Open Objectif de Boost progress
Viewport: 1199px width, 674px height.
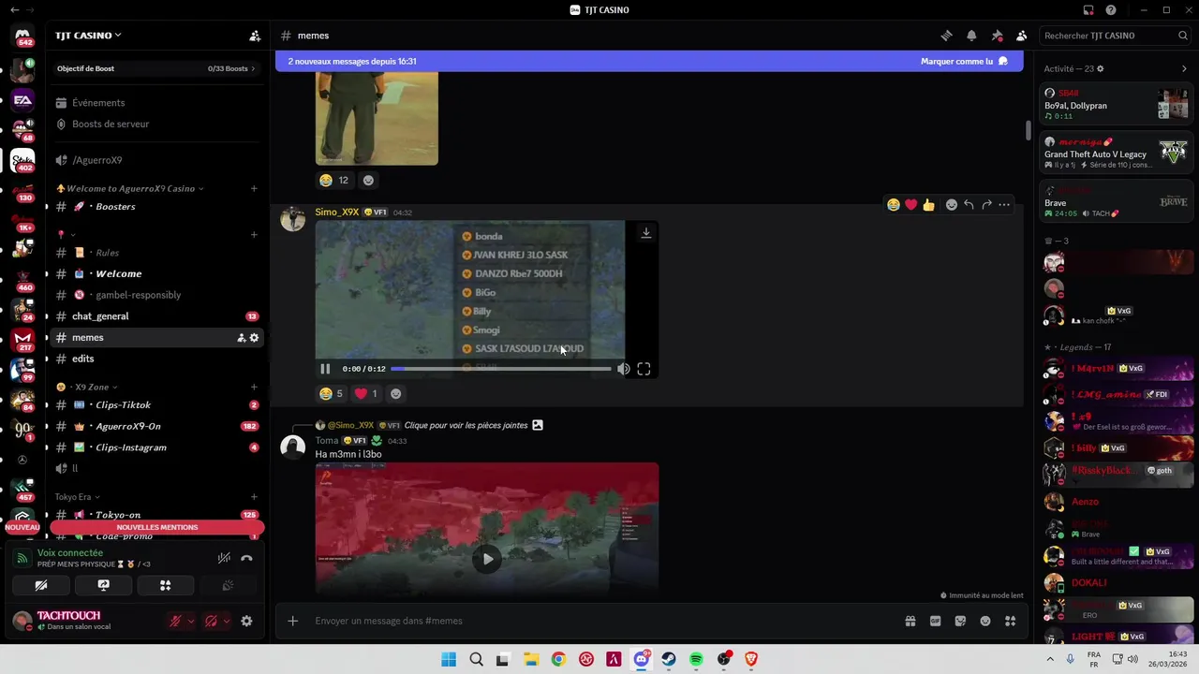(155, 68)
